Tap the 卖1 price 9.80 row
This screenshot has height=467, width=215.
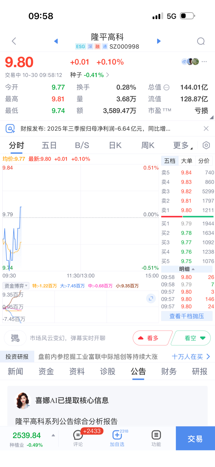(188, 210)
